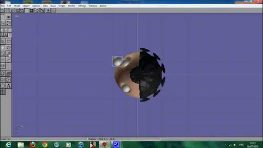Click the sphere primitive tool
The width and height of the screenshot is (263, 148).
8,79
